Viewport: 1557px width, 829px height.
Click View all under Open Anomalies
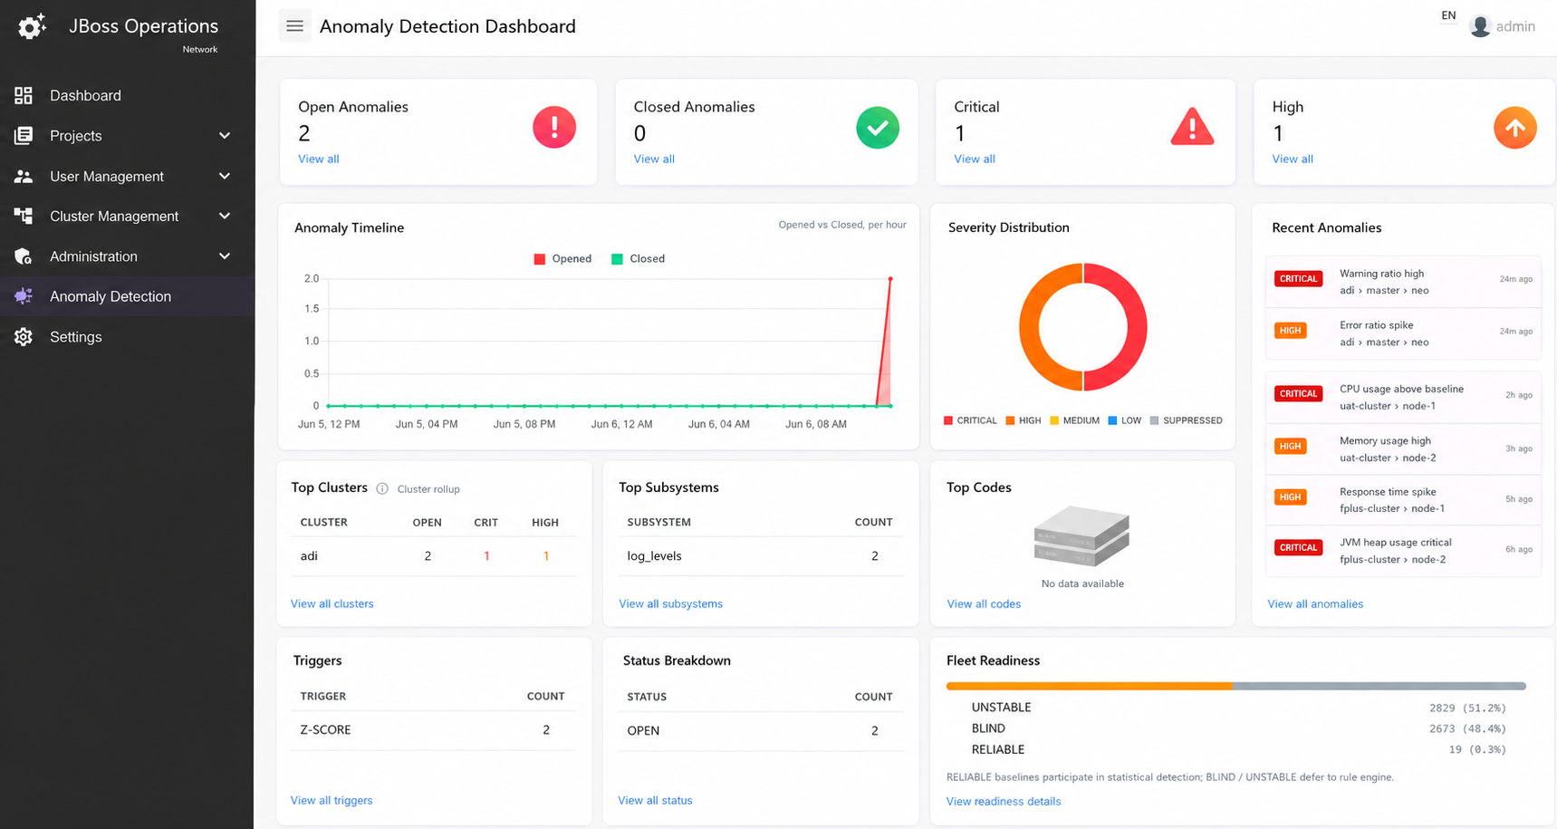pos(319,159)
